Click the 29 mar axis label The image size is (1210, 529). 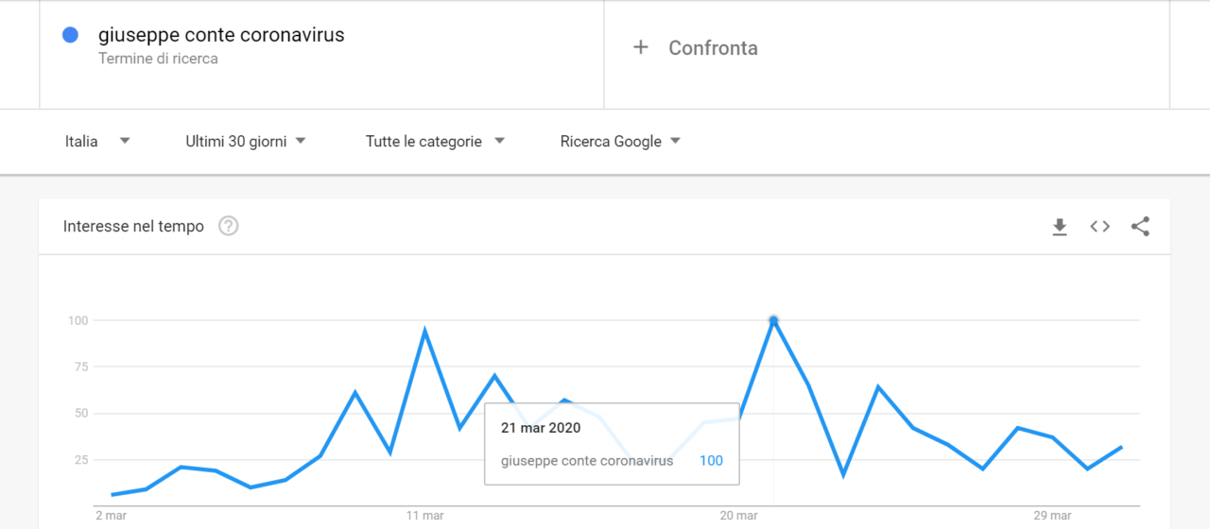(1052, 516)
